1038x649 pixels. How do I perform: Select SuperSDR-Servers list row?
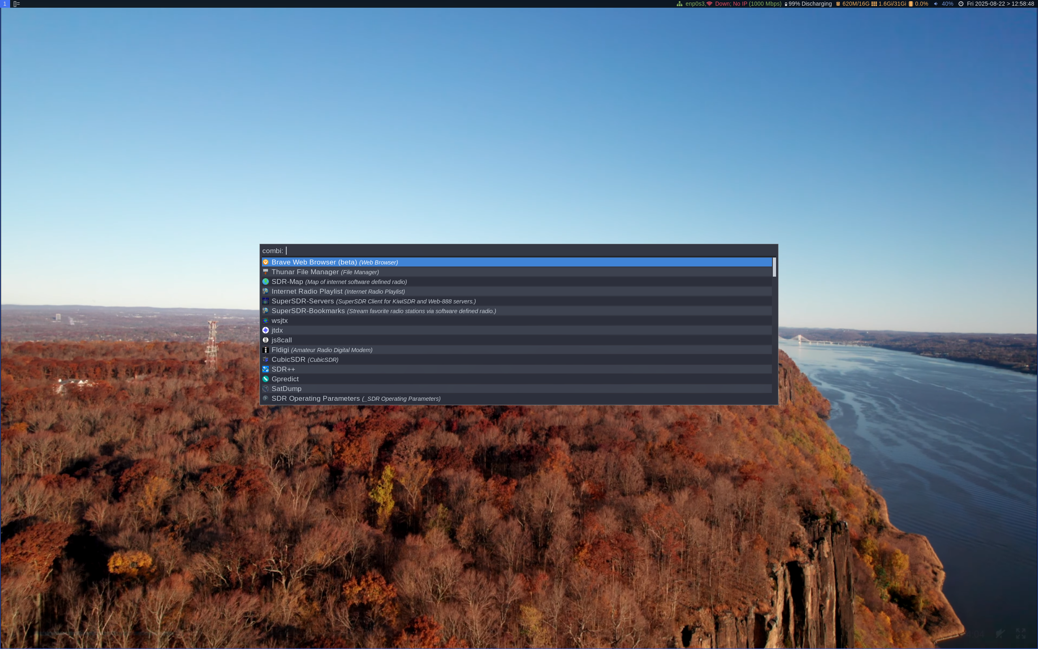517,301
